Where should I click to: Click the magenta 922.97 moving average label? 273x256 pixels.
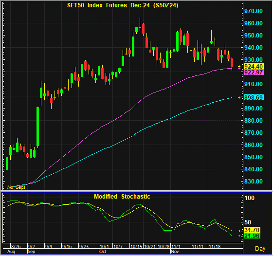point(254,72)
